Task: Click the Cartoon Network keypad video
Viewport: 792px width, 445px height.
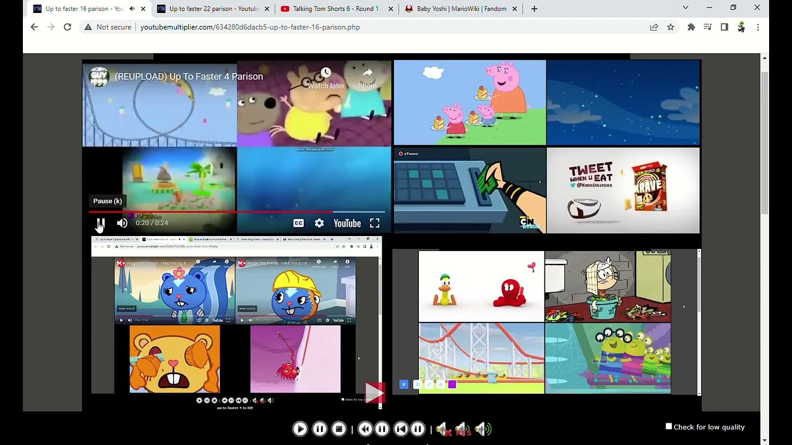Action: tap(470, 190)
